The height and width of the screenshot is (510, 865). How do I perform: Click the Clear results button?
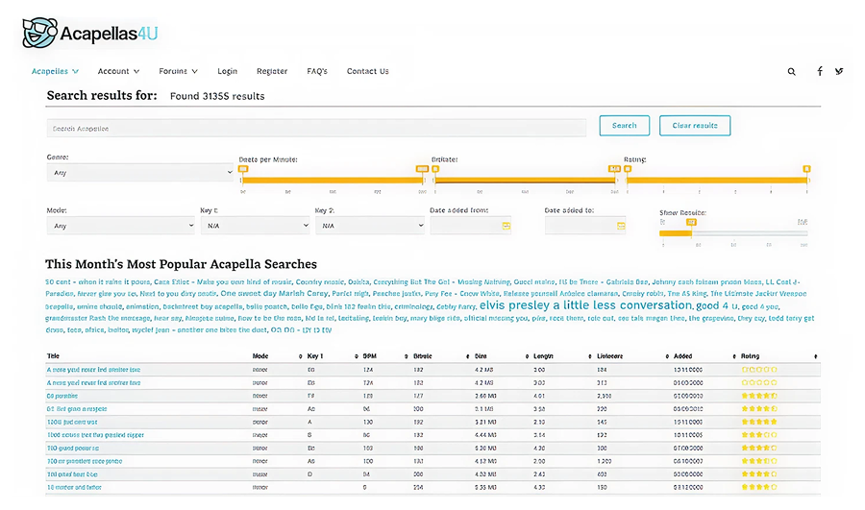point(695,126)
